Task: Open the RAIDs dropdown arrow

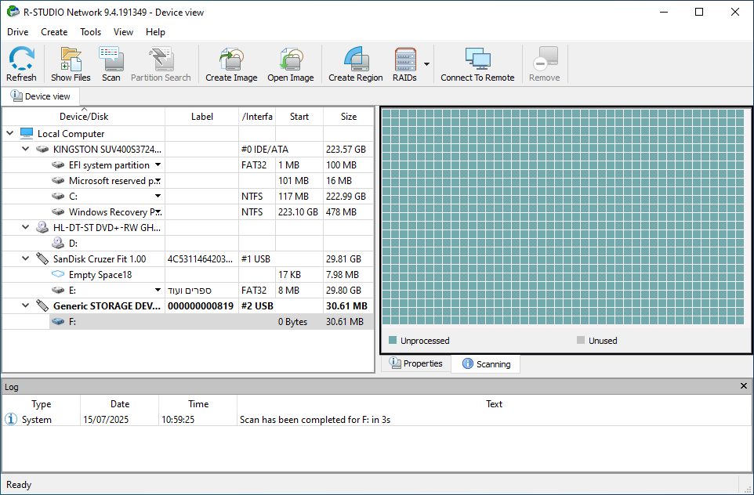Action: (426, 64)
